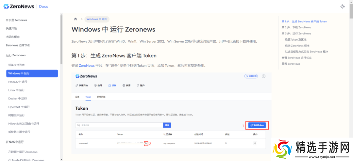Select Windows 中运行 in the sidebar
This screenshot has height=161, width=353.
32,74
